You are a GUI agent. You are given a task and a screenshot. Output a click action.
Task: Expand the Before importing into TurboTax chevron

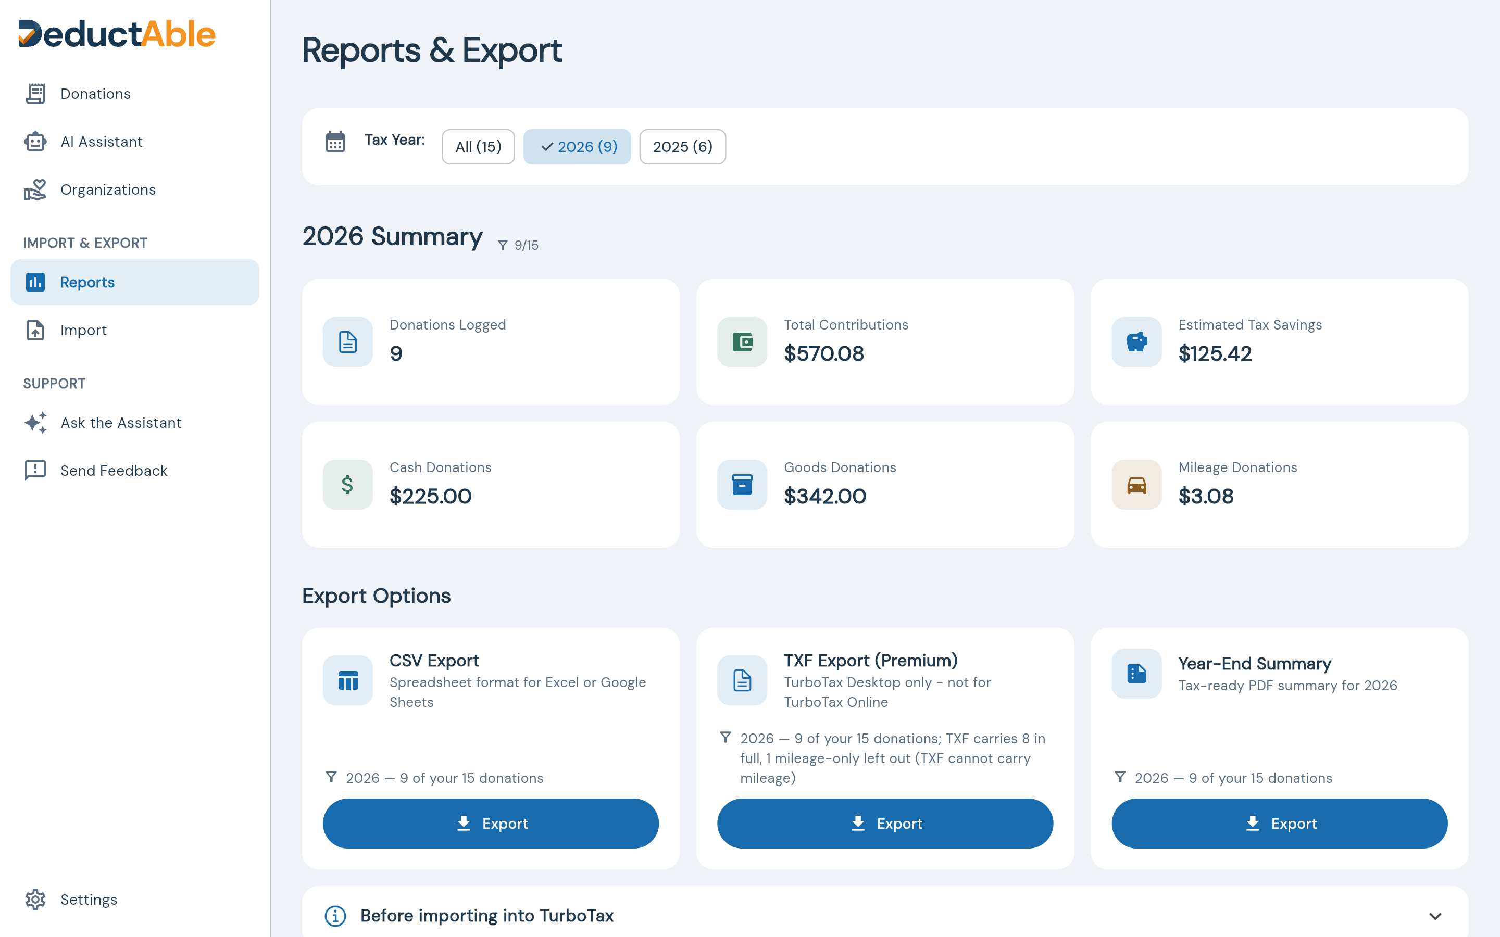pyautogui.click(x=1435, y=916)
